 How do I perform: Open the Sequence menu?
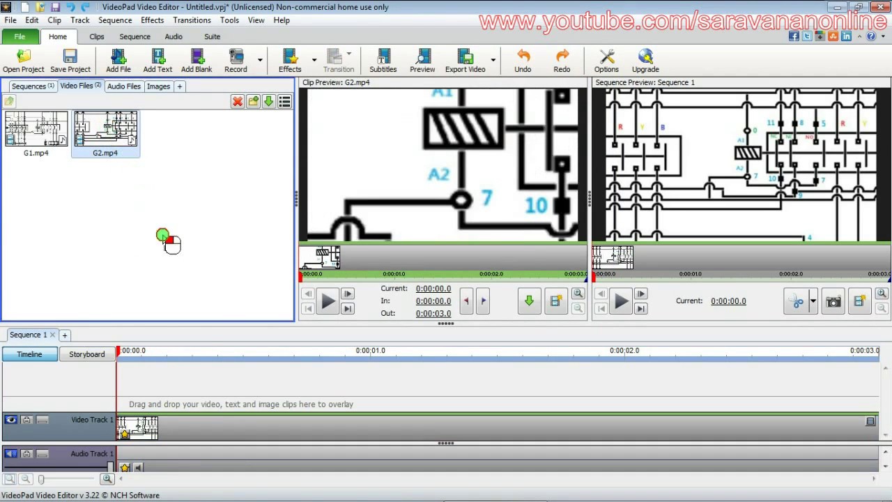(x=115, y=20)
